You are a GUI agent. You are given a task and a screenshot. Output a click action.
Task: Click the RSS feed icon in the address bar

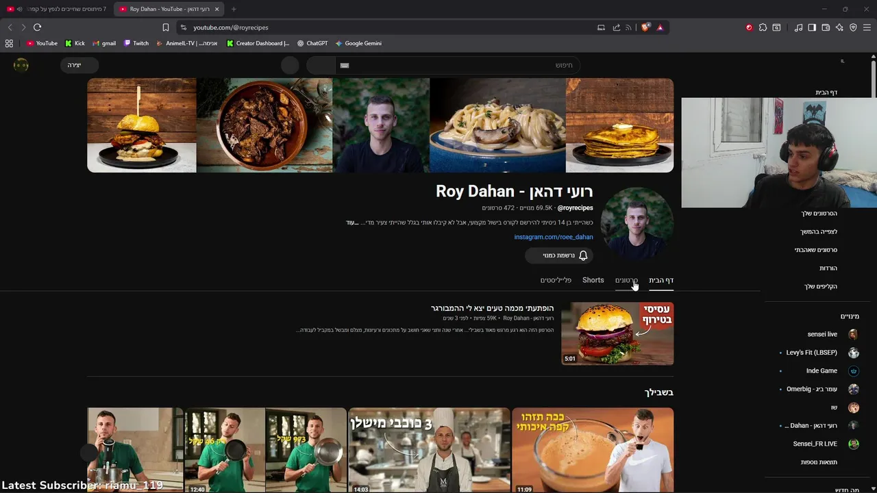coord(628,27)
